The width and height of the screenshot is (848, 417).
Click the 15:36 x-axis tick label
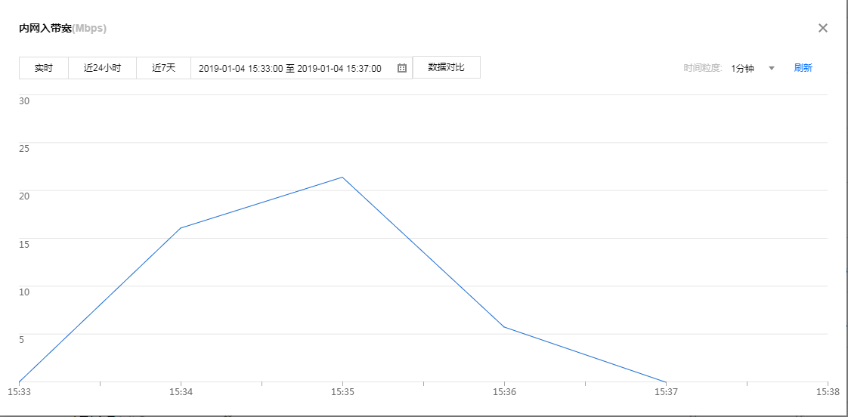[504, 392]
